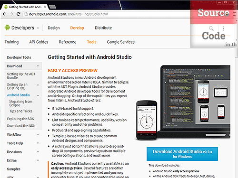The image size is (238, 178).
Task: Focus the URL address bar
Action: [106, 14]
